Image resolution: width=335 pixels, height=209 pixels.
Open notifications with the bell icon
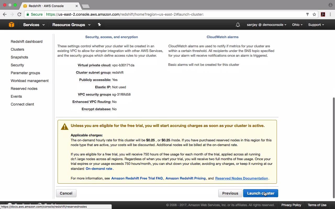(238, 25)
